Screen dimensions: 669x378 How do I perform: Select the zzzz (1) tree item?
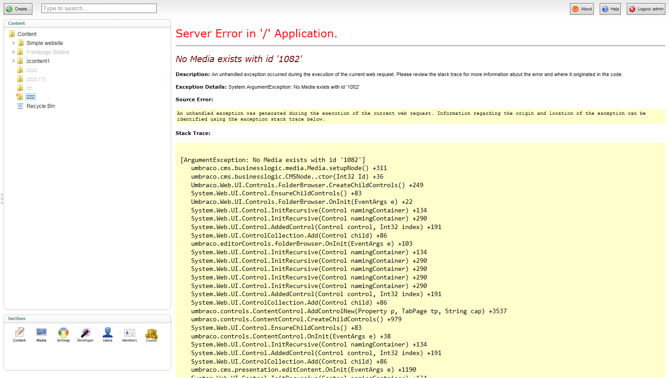pos(36,79)
